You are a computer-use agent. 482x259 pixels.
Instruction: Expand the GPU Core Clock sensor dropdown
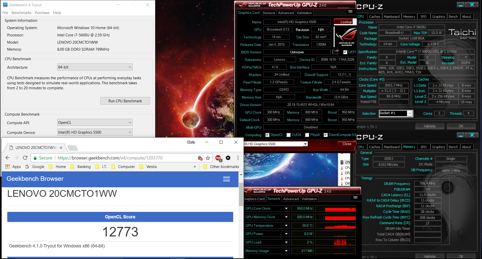pos(286,209)
